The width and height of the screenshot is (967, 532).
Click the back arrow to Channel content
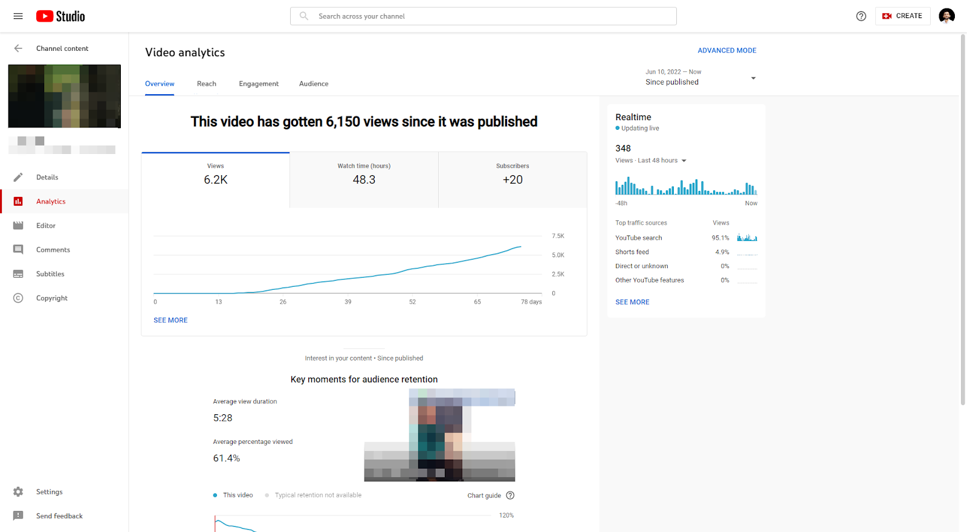coord(18,48)
